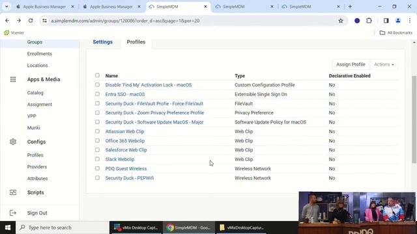Open the Vcenter bookmark

(x=14, y=32)
